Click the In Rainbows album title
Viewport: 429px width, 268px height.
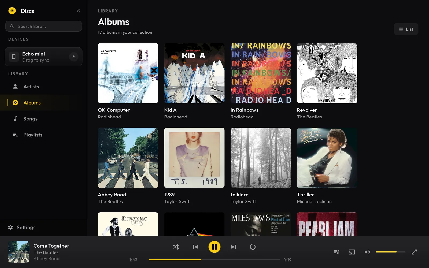pos(244,110)
